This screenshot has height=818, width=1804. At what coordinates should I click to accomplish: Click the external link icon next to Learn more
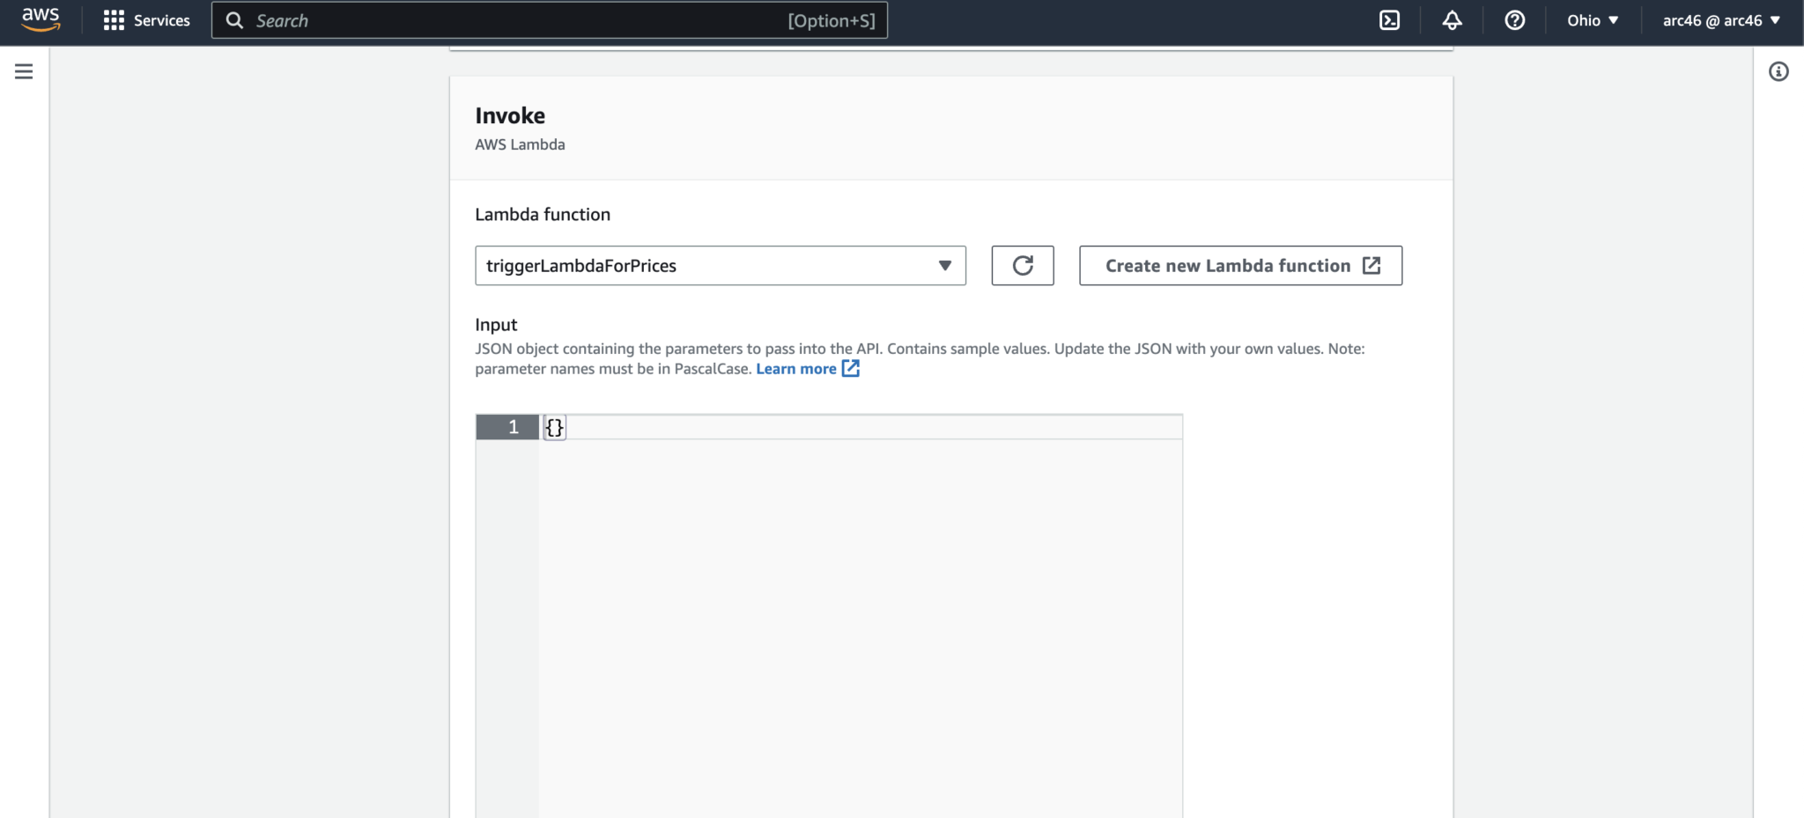849,368
